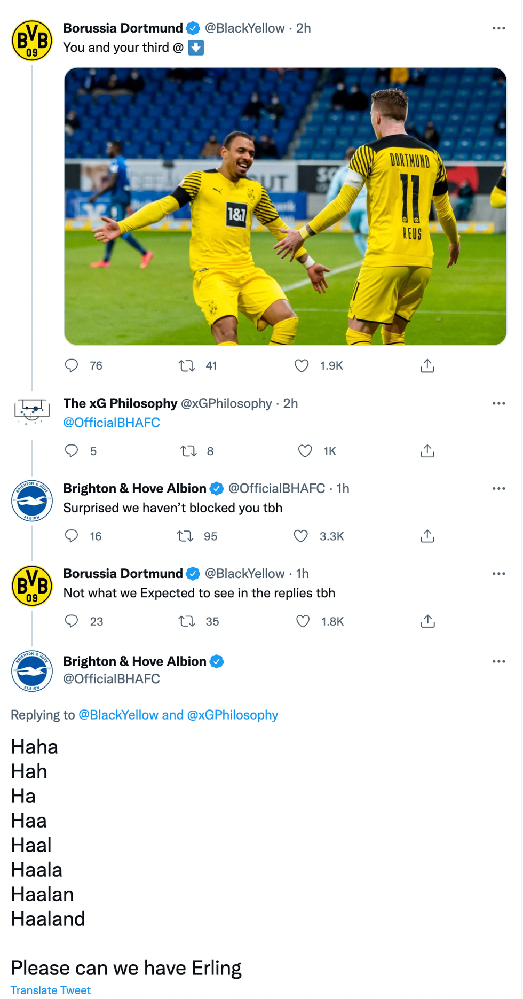Open more options on Dortmund's first tweet
523x999 pixels.
tap(499, 28)
